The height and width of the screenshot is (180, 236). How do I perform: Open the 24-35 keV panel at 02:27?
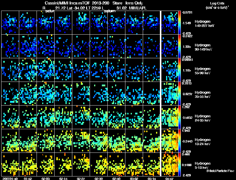[81, 117]
